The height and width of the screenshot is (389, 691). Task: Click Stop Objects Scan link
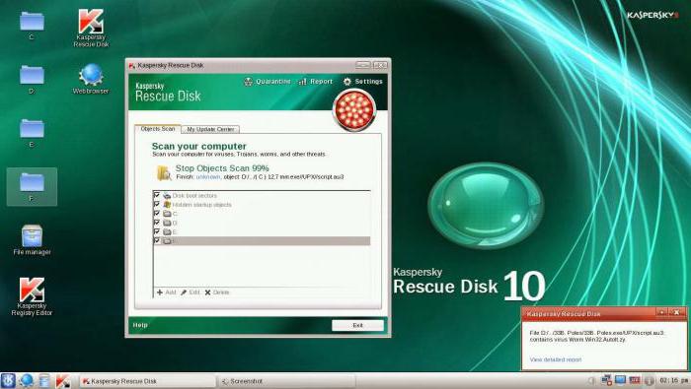coord(222,167)
